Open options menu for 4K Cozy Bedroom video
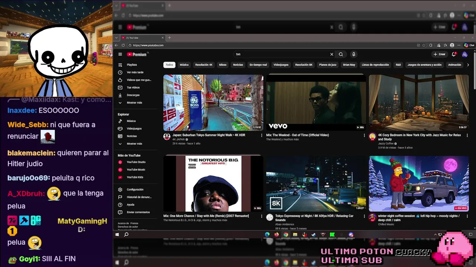This screenshot has width=476, height=267. pos(467,135)
